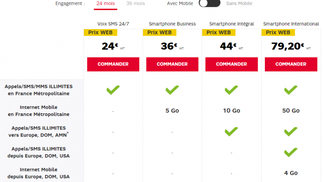Switch to 36 mois engagement
Screen dimensions: 323x182
click(135, 4)
